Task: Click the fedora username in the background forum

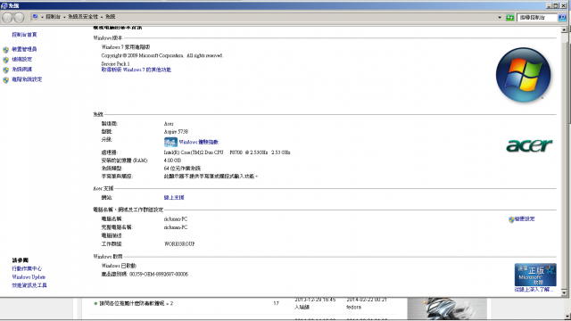Action: point(353,307)
